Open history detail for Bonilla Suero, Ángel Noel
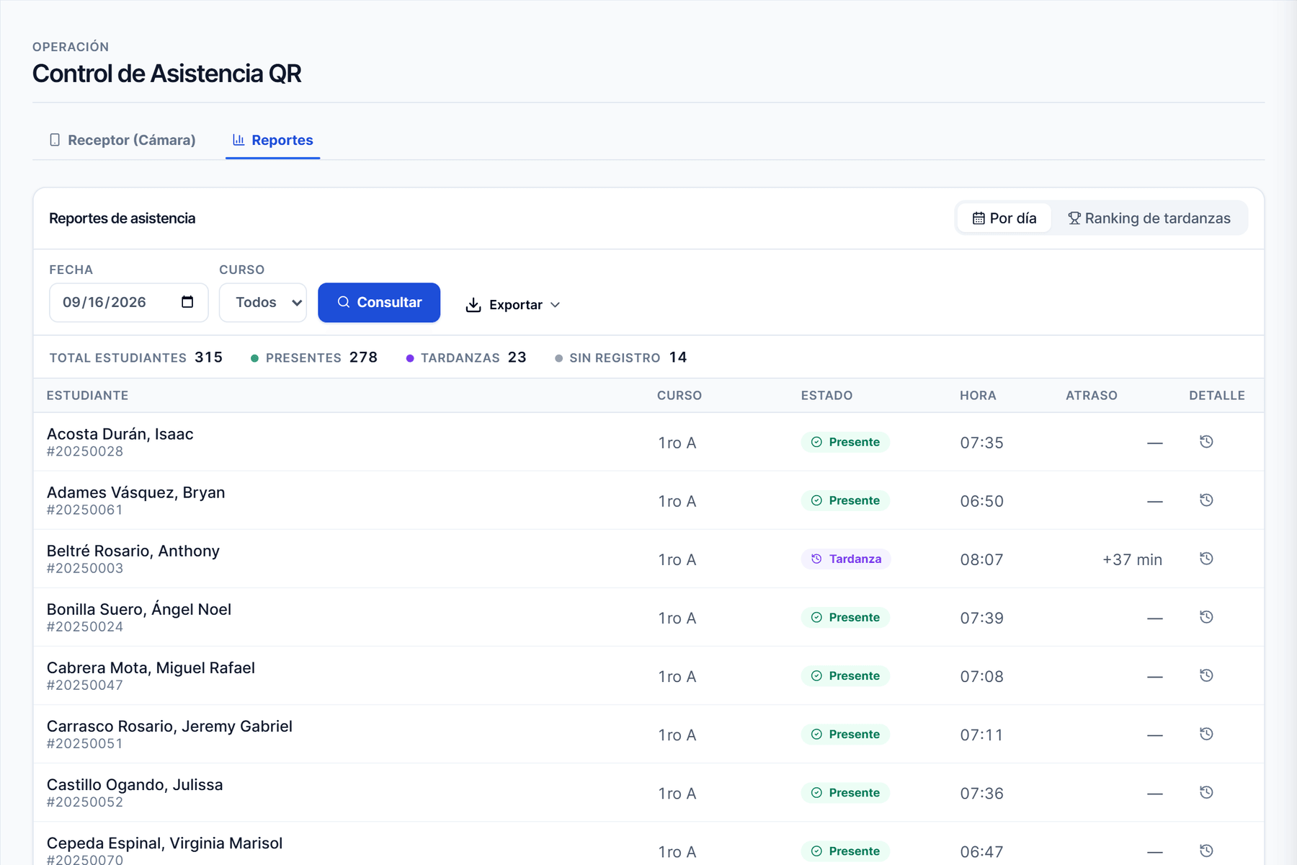Screen dimensions: 1297x865 coord(1206,617)
